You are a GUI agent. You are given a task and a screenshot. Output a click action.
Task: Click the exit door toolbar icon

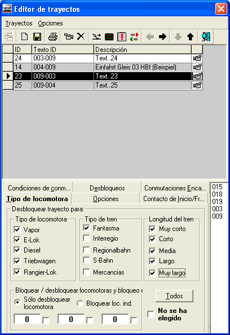206,37
